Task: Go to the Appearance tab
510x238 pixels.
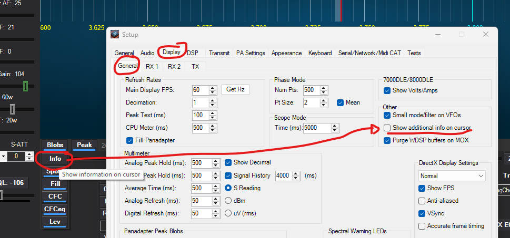Action: click(x=286, y=53)
